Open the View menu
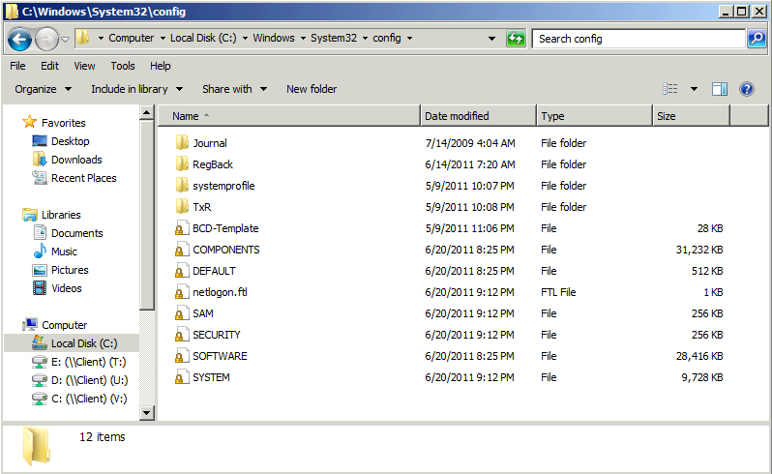Image resolution: width=772 pixels, height=474 pixels. (x=84, y=66)
